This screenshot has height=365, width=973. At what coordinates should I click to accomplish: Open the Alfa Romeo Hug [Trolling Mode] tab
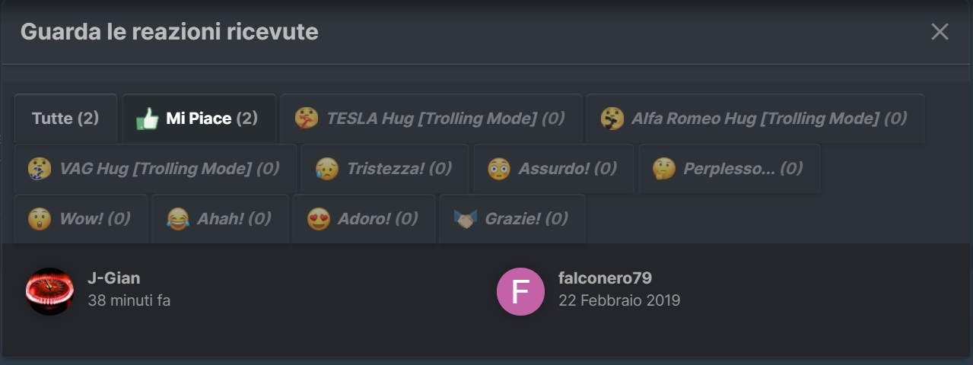(x=768, y=118)
